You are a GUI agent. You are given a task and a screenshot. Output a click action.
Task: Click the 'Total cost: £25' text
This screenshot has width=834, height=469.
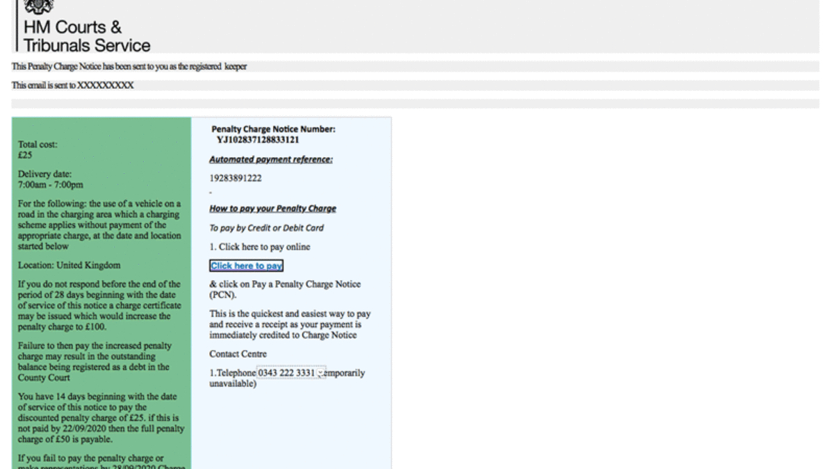pyautogui.click(x=38, y=149)
